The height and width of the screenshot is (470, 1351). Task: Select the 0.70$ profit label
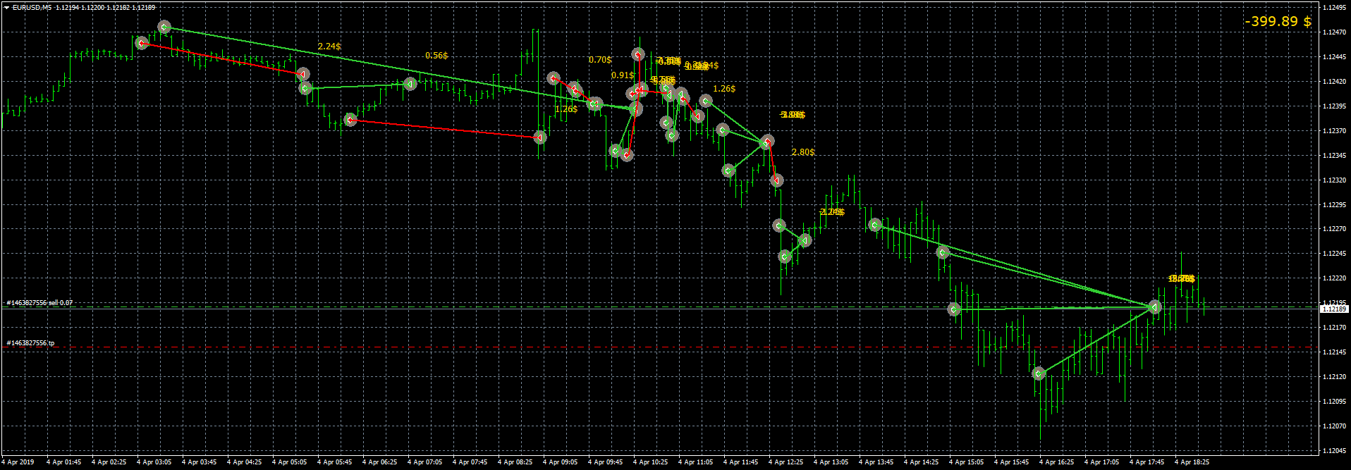tap(600, 60)
